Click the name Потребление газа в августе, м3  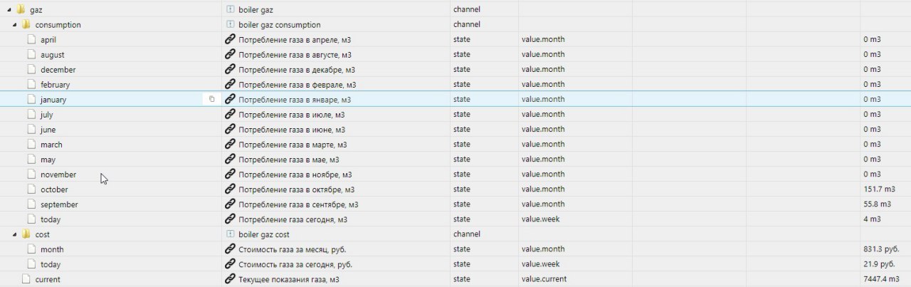(295, 55)
